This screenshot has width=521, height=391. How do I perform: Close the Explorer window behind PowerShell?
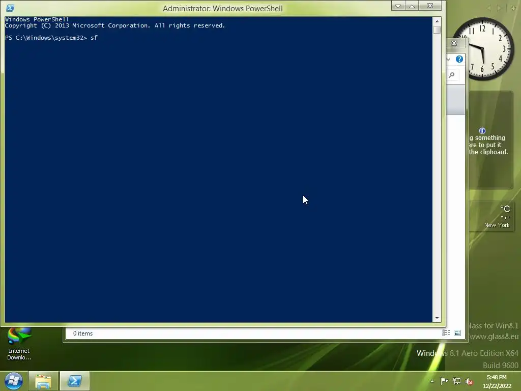tap(454, 43)
